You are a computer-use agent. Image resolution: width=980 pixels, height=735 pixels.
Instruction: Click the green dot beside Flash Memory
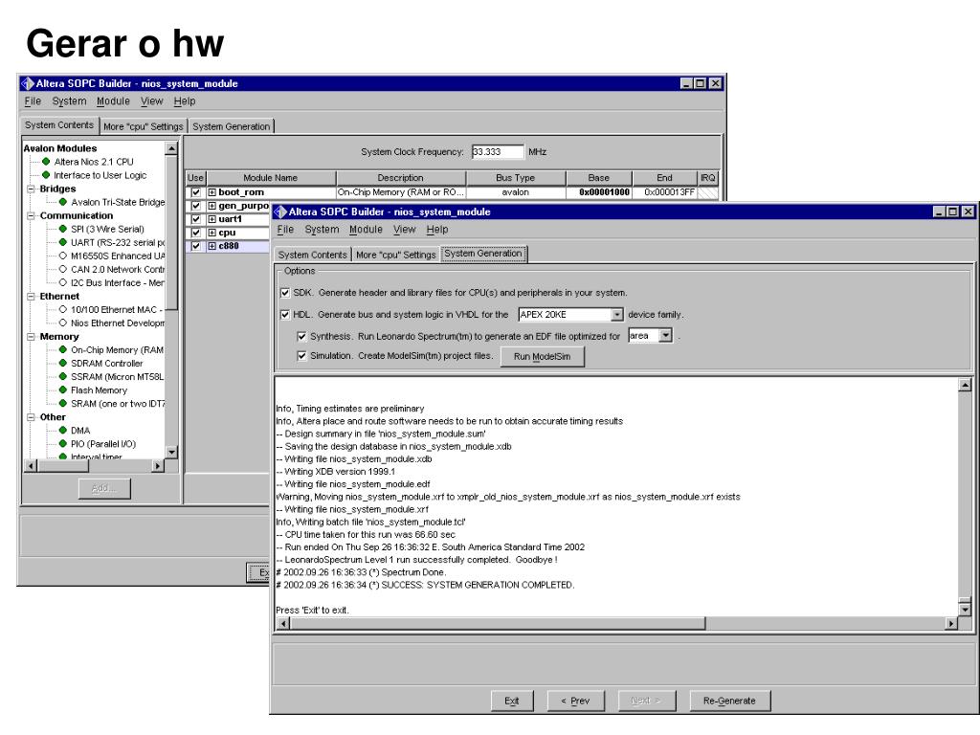click(x=62, y=390)
